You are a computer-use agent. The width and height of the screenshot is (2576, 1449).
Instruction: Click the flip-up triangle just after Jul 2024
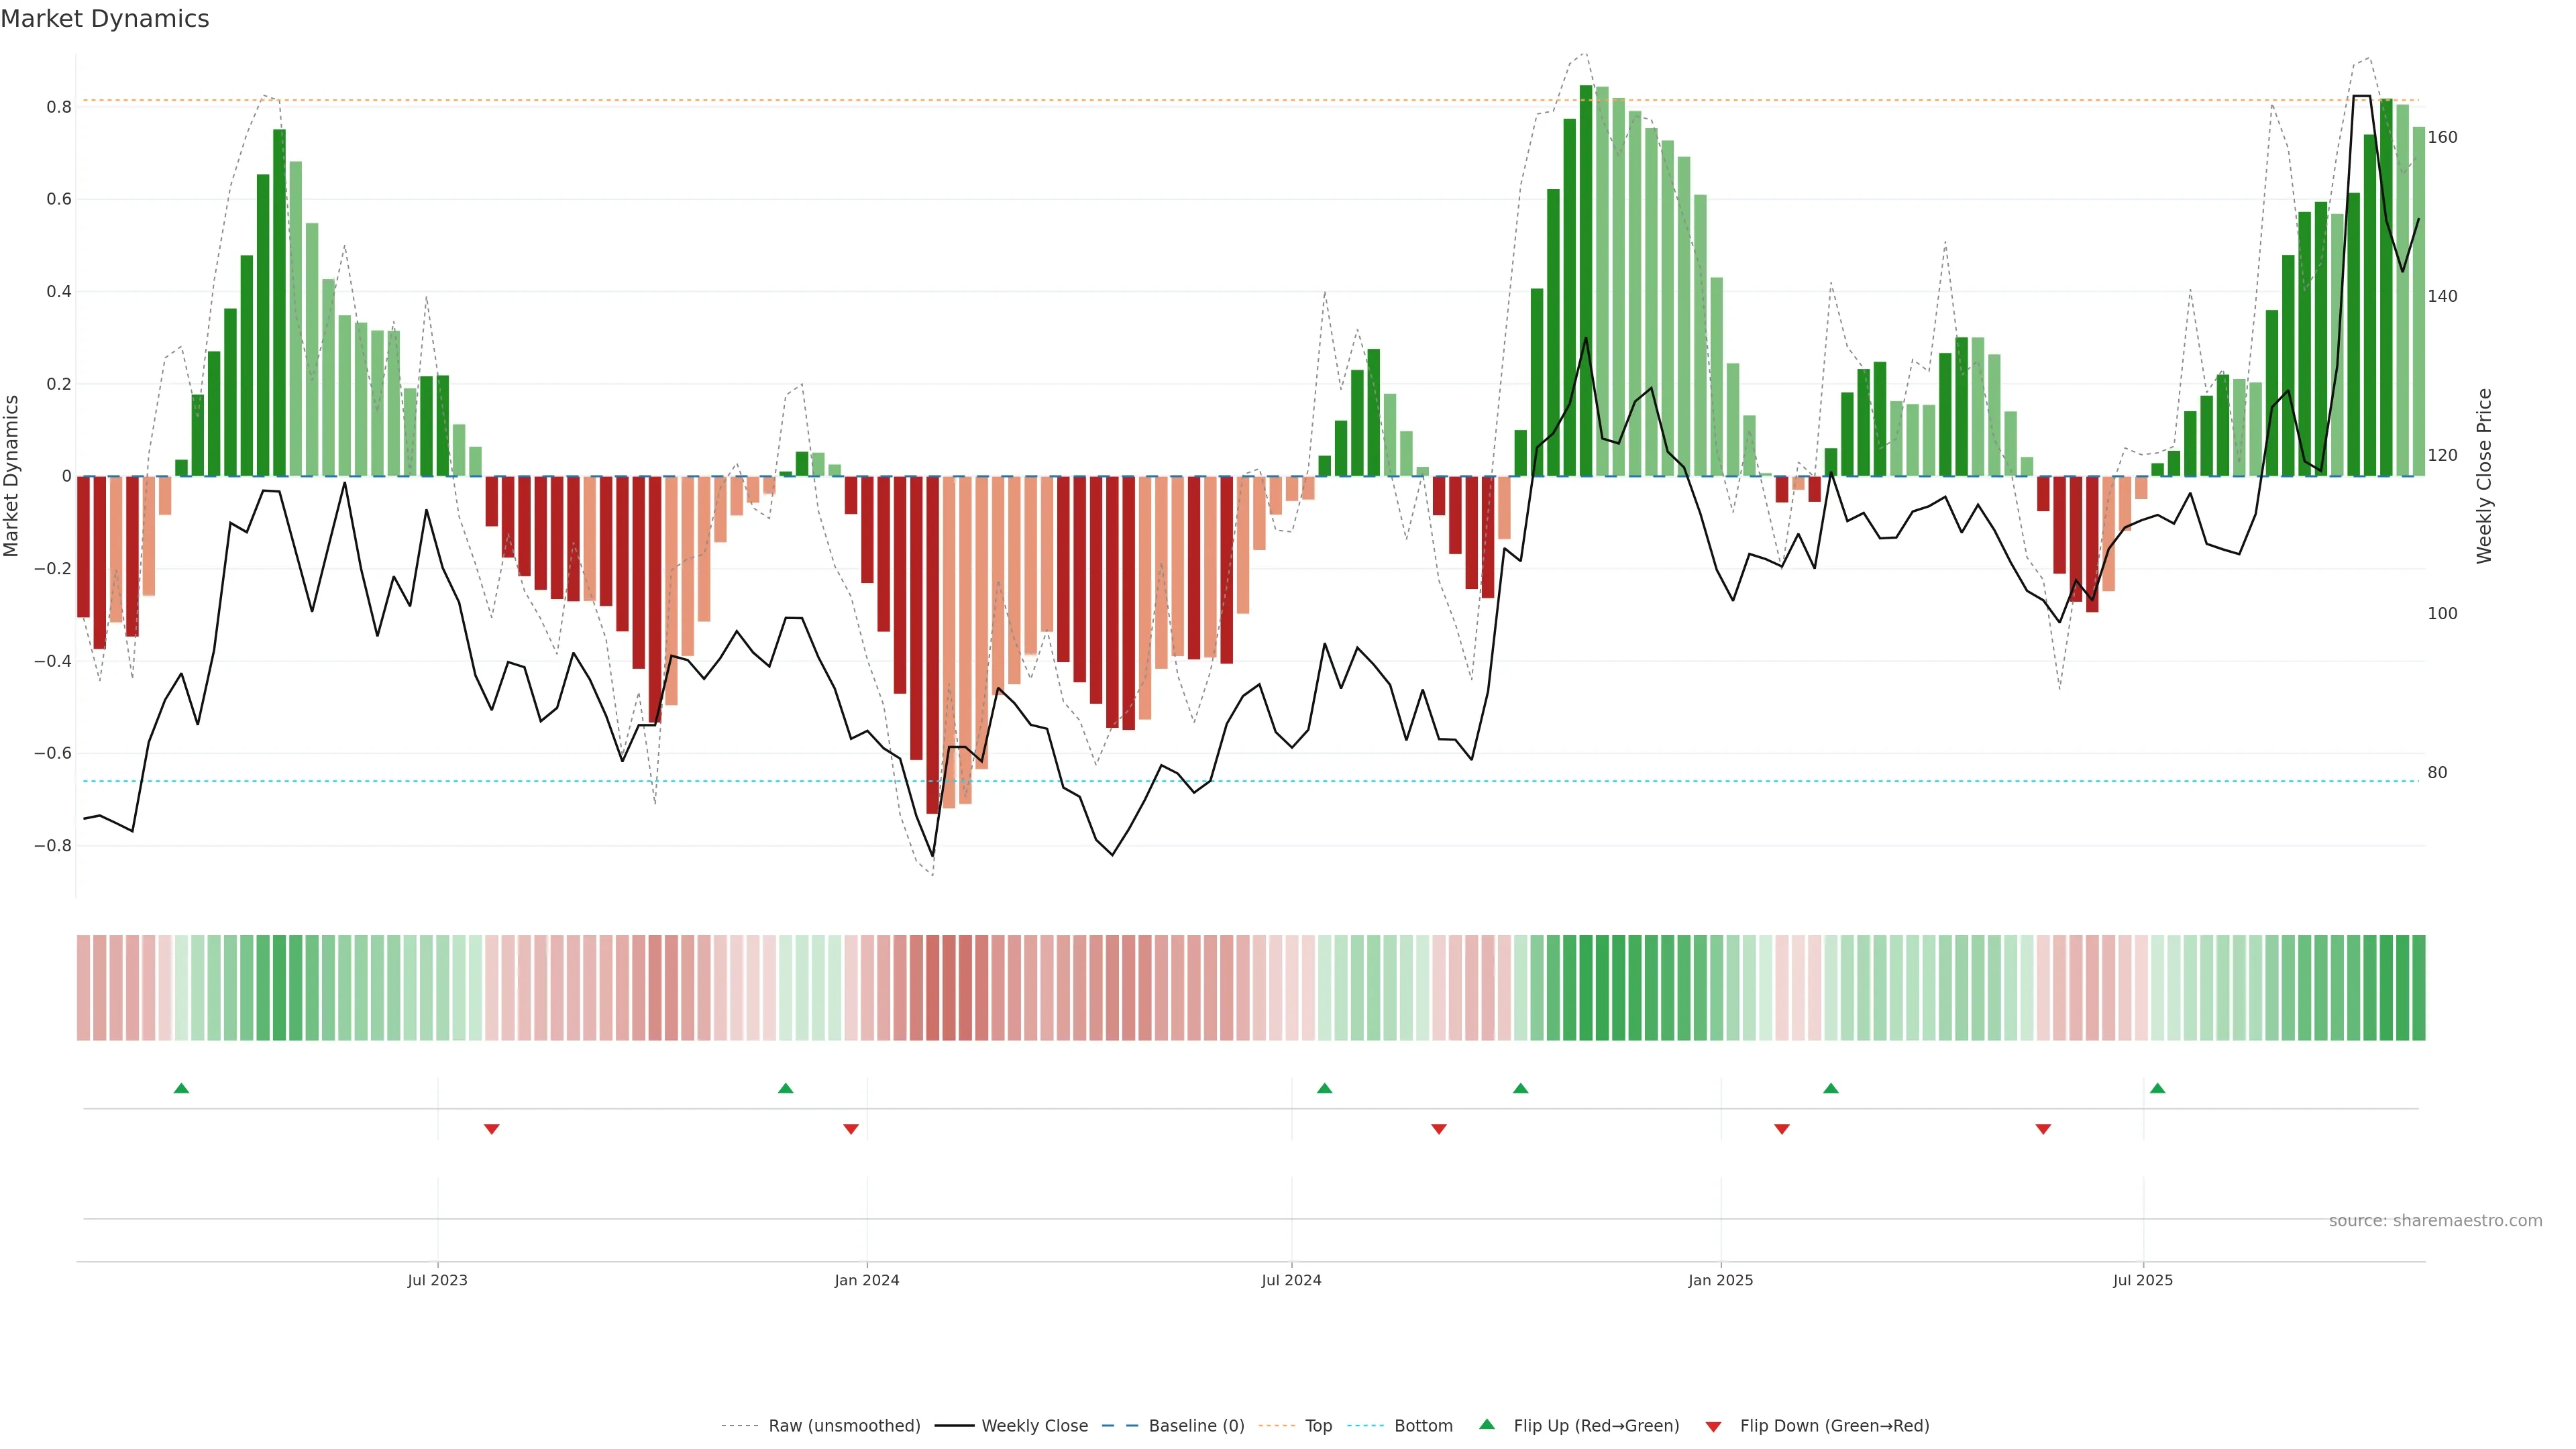click(1324, 1088)
